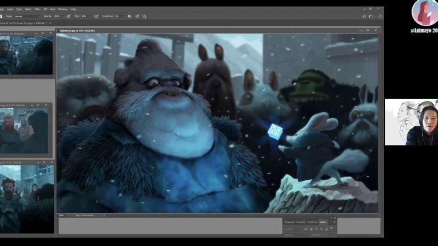Expand the Opacity value dropdown arrow
438x246 pixels.
coord(62,16)
